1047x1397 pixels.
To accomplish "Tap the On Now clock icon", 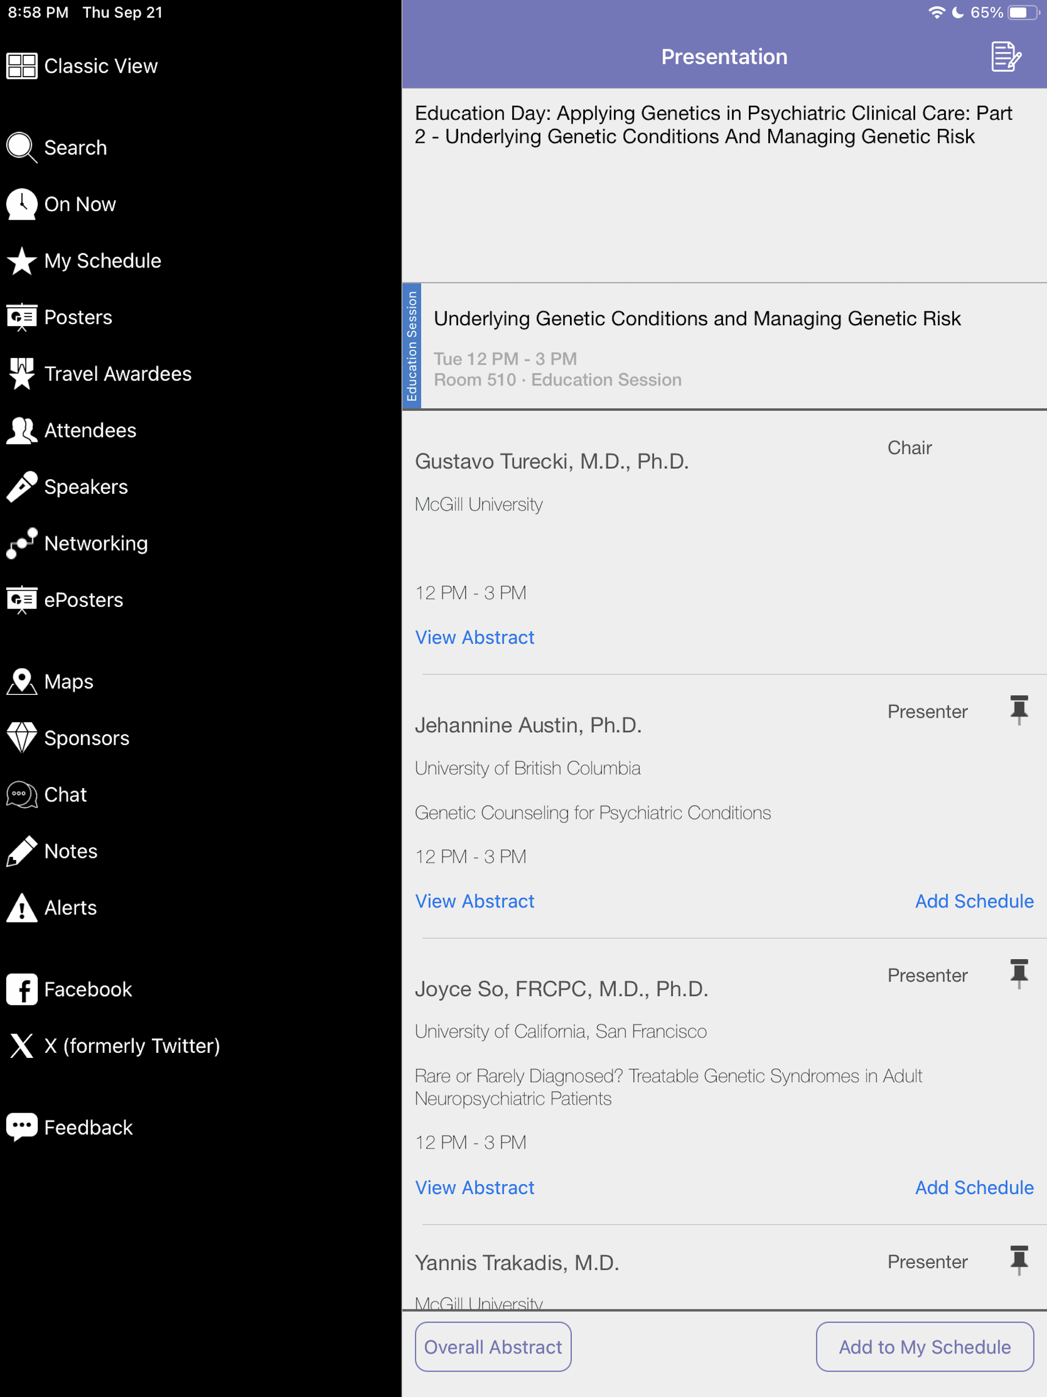I will pyautogui.click(x=21, y=204).
